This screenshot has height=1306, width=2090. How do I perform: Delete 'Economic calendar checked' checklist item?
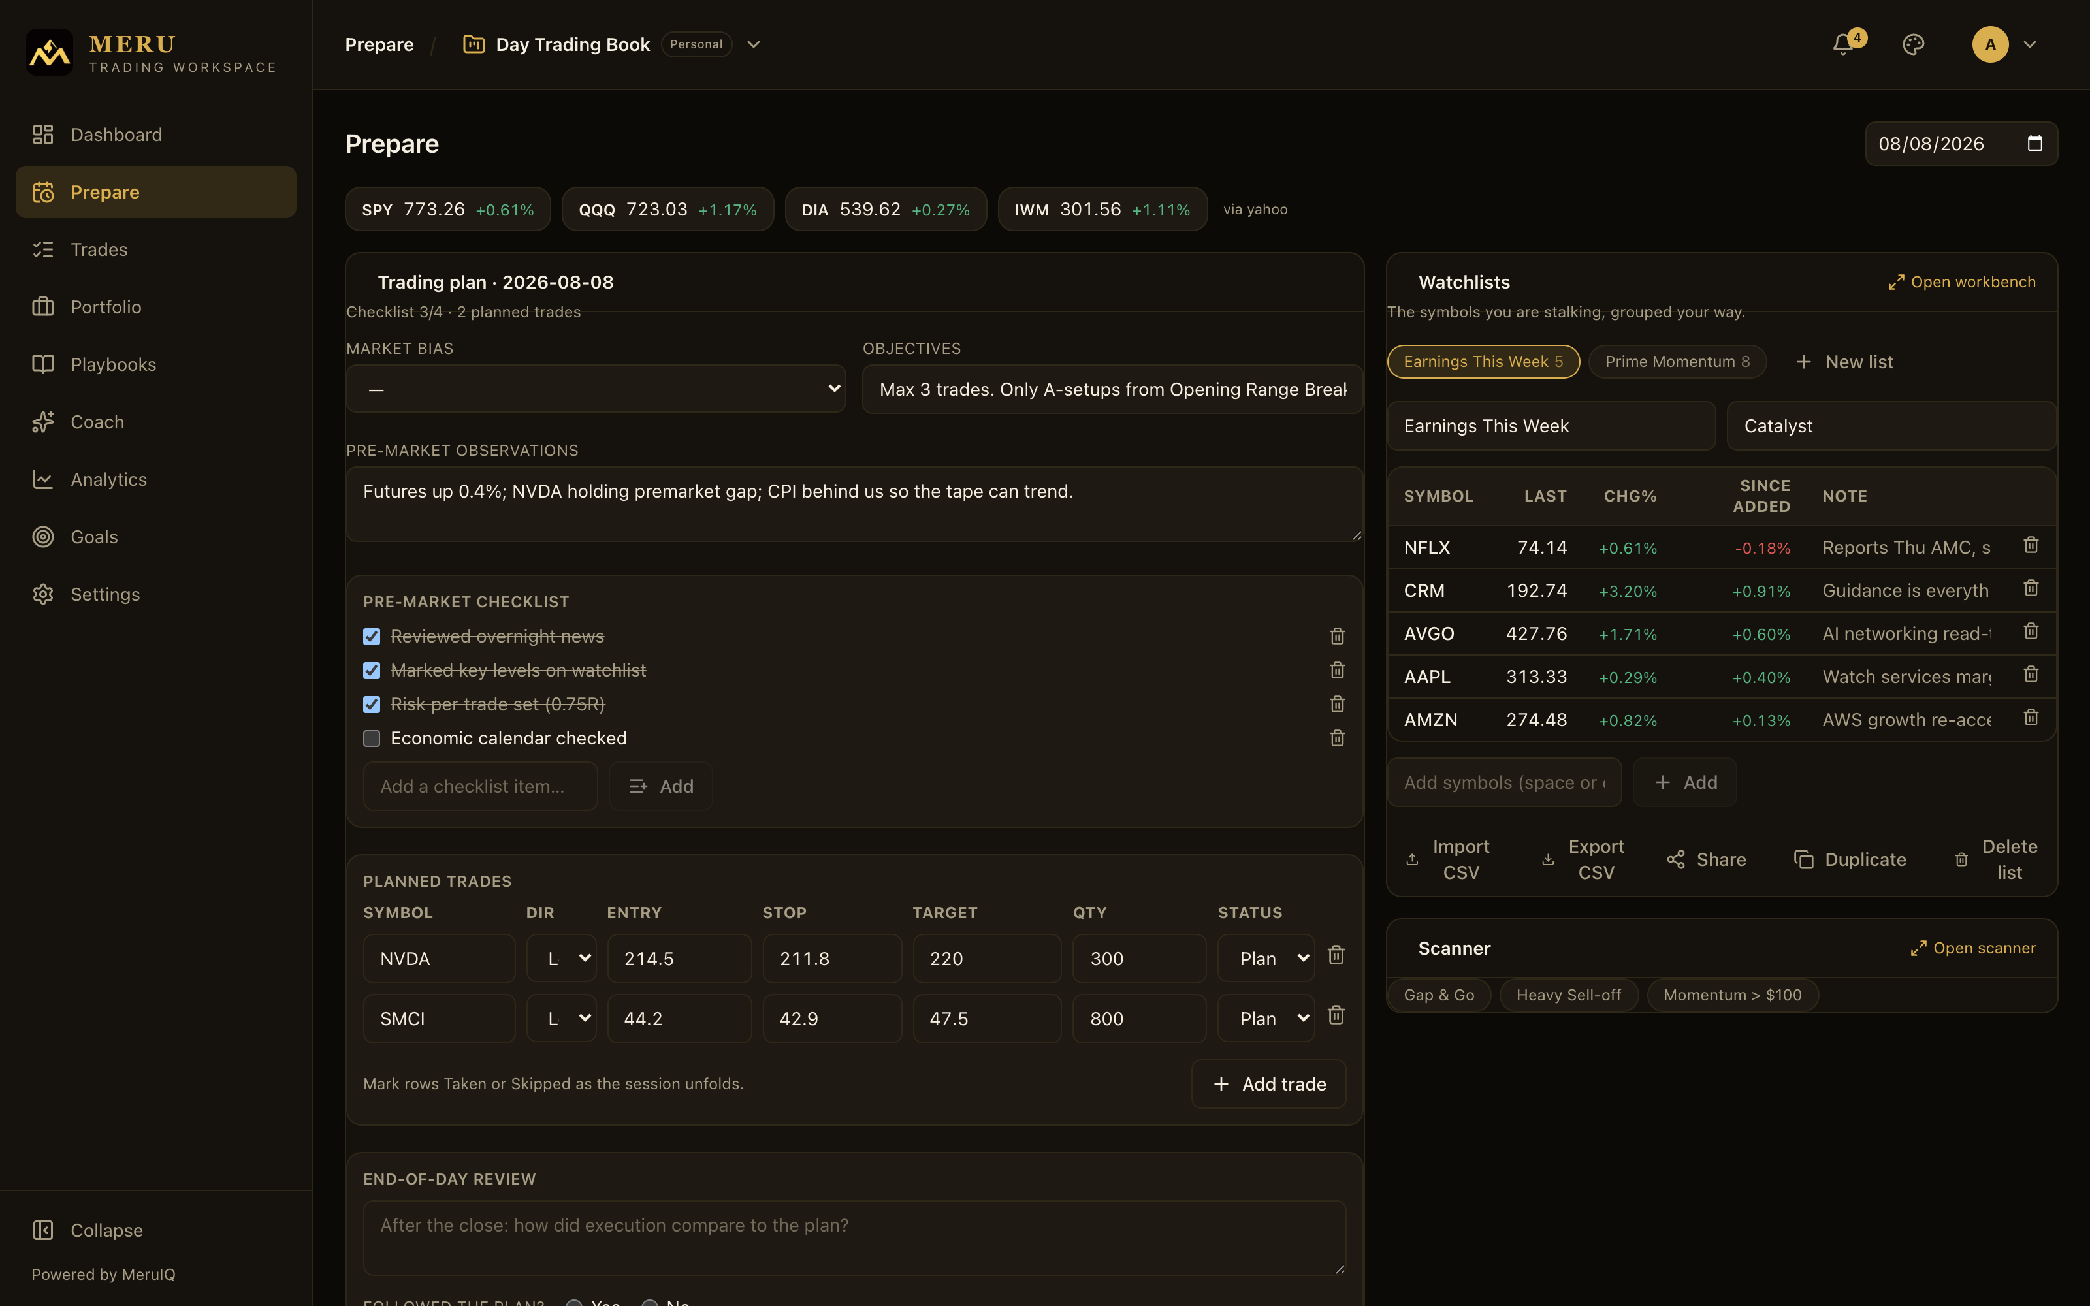click(x=1337, y=739)
